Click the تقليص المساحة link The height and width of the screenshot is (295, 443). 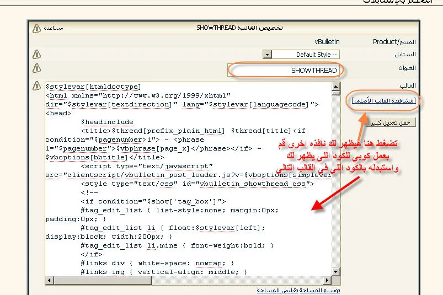pyautogui.click(x=277, y=290)
